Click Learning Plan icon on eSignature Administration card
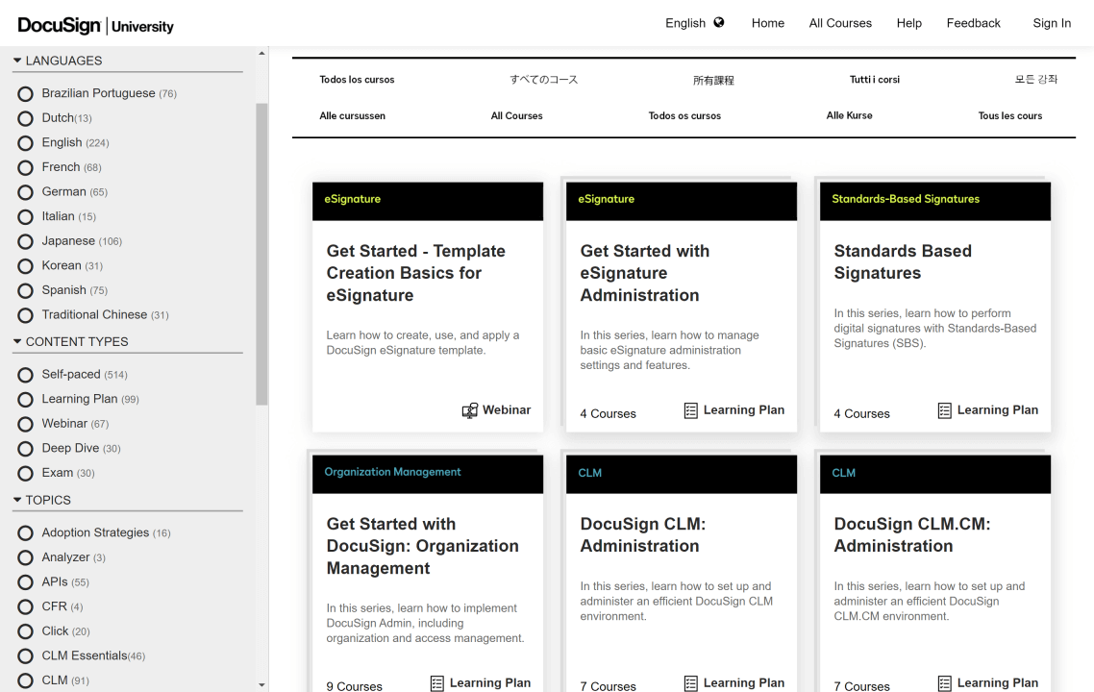 tap(691, 409)
